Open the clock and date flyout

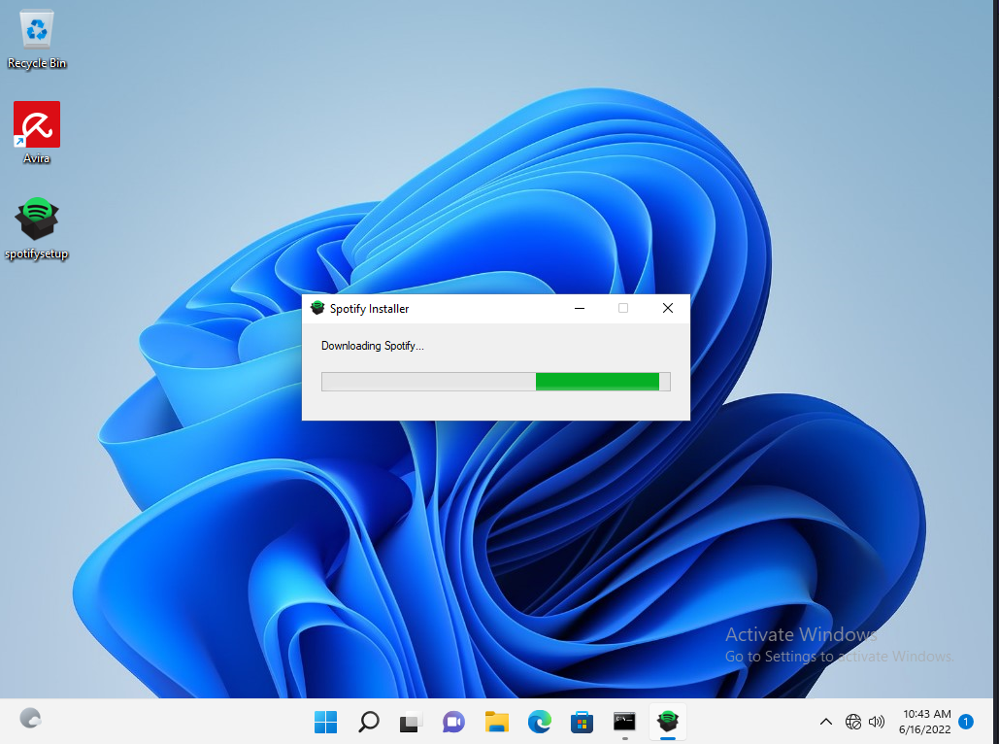coord(925,722)
